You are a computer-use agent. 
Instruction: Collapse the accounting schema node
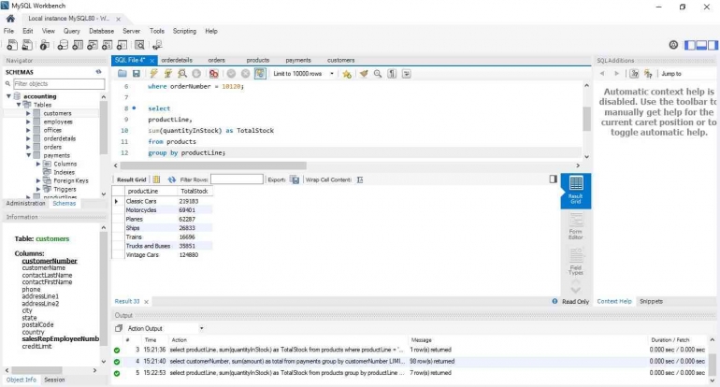[8, 96]
